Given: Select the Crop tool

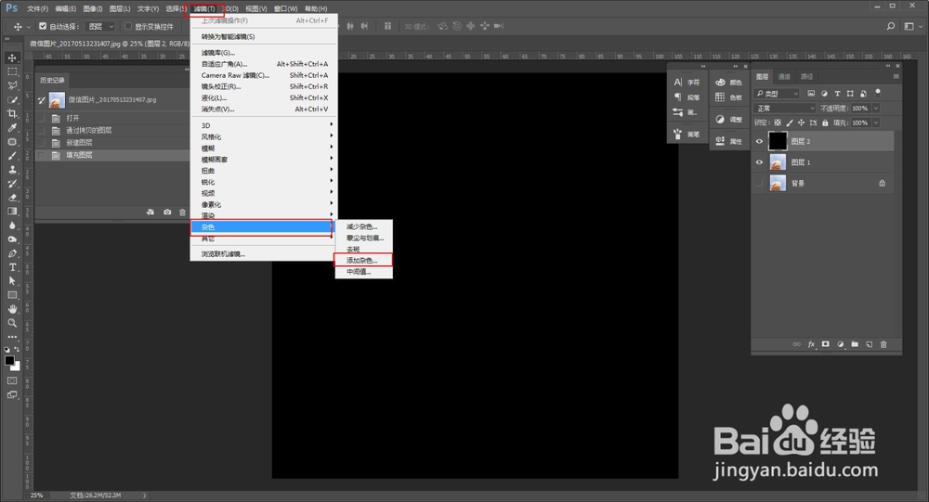Looking at the screenshot, I should [x=12, y=113].
